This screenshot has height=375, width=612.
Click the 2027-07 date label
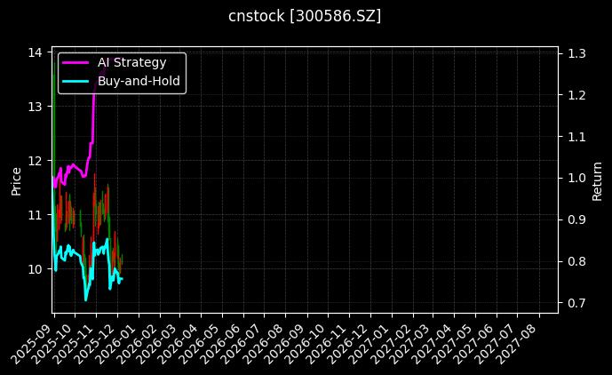[495, 344]
